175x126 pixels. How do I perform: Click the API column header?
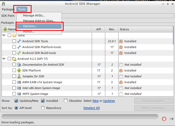pyautogui.click(x=98, y=29)
